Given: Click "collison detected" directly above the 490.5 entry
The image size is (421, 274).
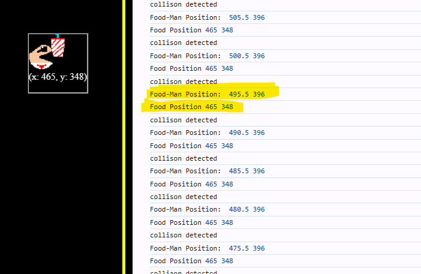Looking at the screenshot, I should (184, 120).
